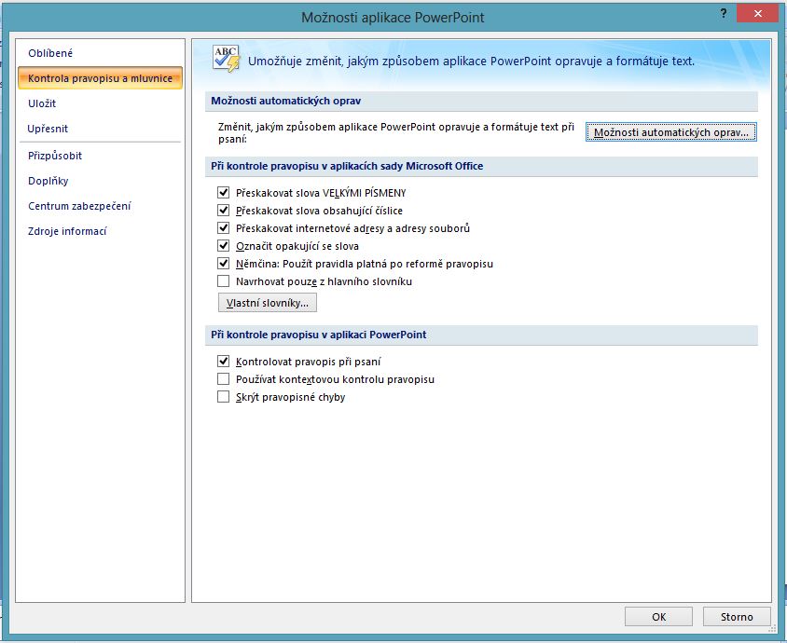Open help with the question mark icon
This screenshot has width=787, height=643.
pos(724,14)
